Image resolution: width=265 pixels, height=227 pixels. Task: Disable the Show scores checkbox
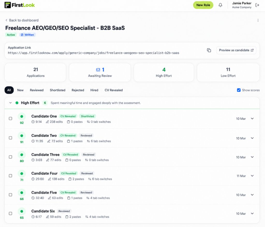239,90
